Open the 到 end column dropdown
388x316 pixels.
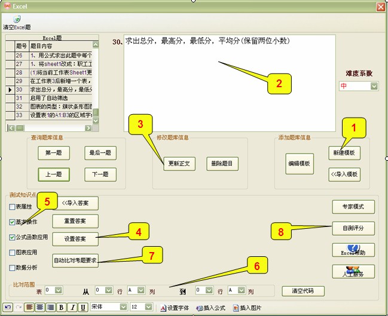242,290
